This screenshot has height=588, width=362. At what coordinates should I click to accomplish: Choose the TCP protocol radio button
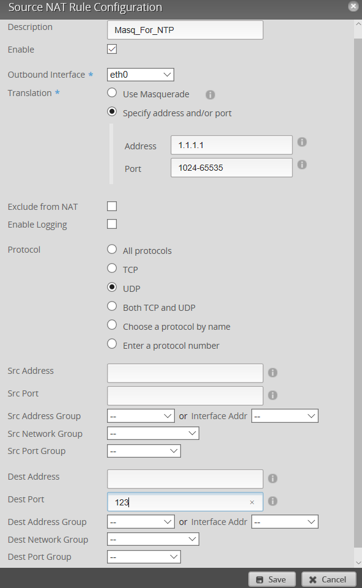(x=112, y=268)
